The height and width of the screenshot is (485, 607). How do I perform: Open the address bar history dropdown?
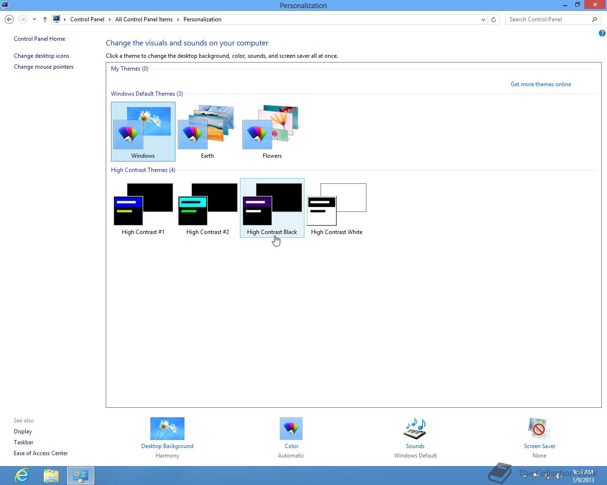point(483,19)
